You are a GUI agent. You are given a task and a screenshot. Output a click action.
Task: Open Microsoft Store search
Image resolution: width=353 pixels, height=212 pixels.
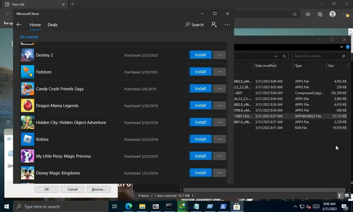pyautogui.click(x=194, y=25)
